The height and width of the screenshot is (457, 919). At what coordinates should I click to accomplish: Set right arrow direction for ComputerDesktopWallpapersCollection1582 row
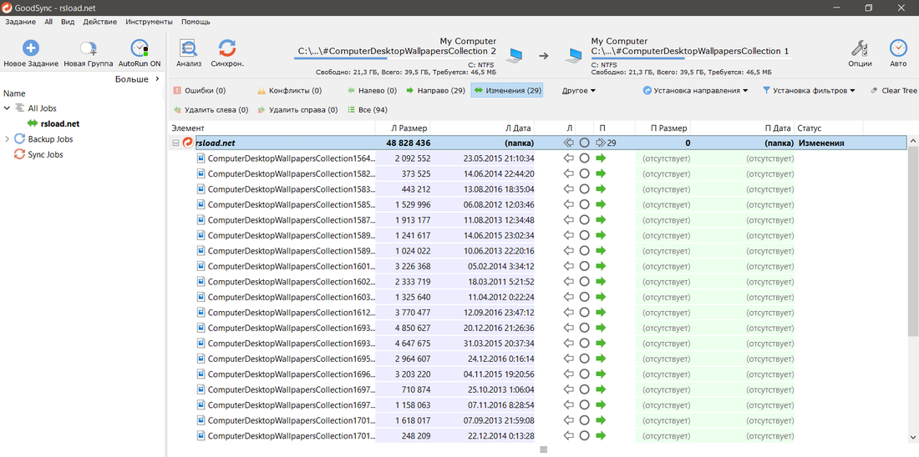click(x=601, y=173)
